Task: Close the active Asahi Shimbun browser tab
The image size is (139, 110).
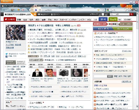Action: (x=65, y=6)
